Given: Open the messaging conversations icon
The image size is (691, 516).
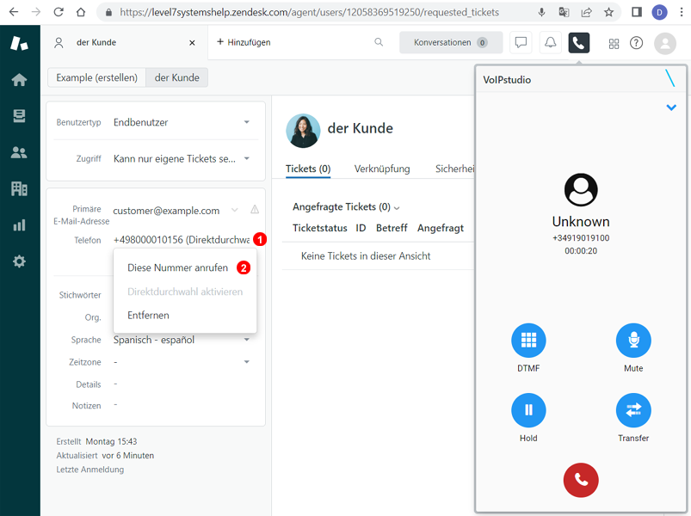Looking at the screenshot, I should pos(521,42).
